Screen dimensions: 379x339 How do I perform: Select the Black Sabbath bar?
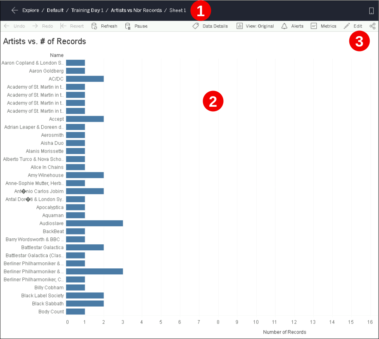pos(85,303)
